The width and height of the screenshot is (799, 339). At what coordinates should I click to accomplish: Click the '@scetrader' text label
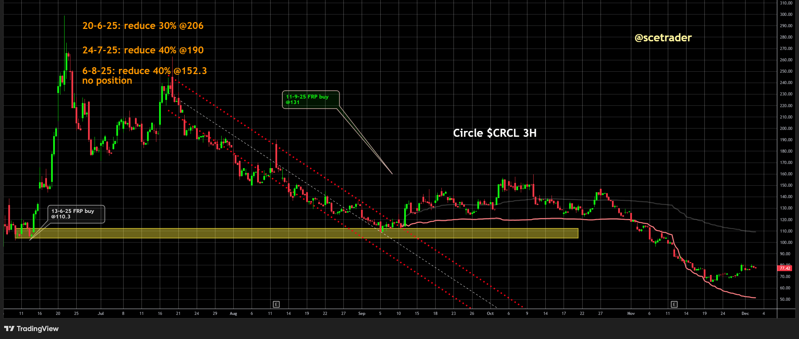pyautogui.click(x=663, y=38)
